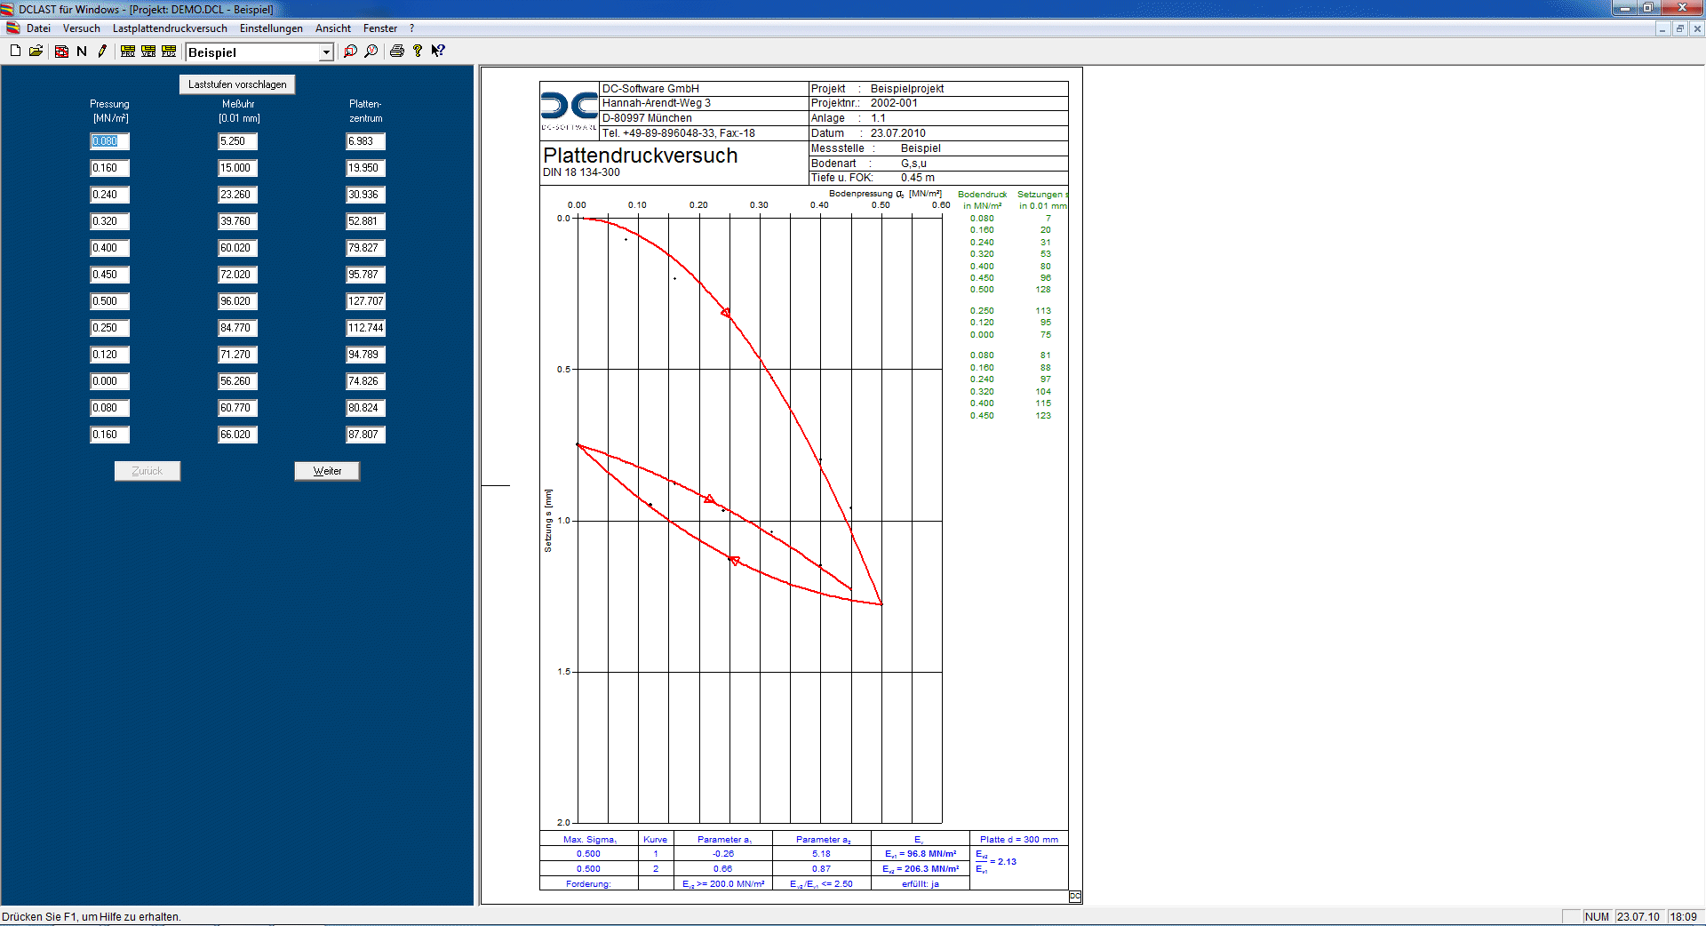Click the yellow question mark help icon

tap(418, 51)
